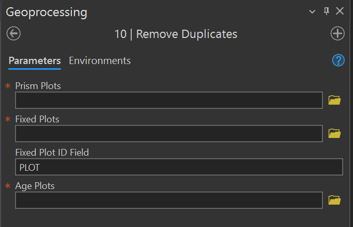The width and height of the screenshot is (353, 227).
Task: Click inside the Fixed Plots input box
Action: (169, 134)
